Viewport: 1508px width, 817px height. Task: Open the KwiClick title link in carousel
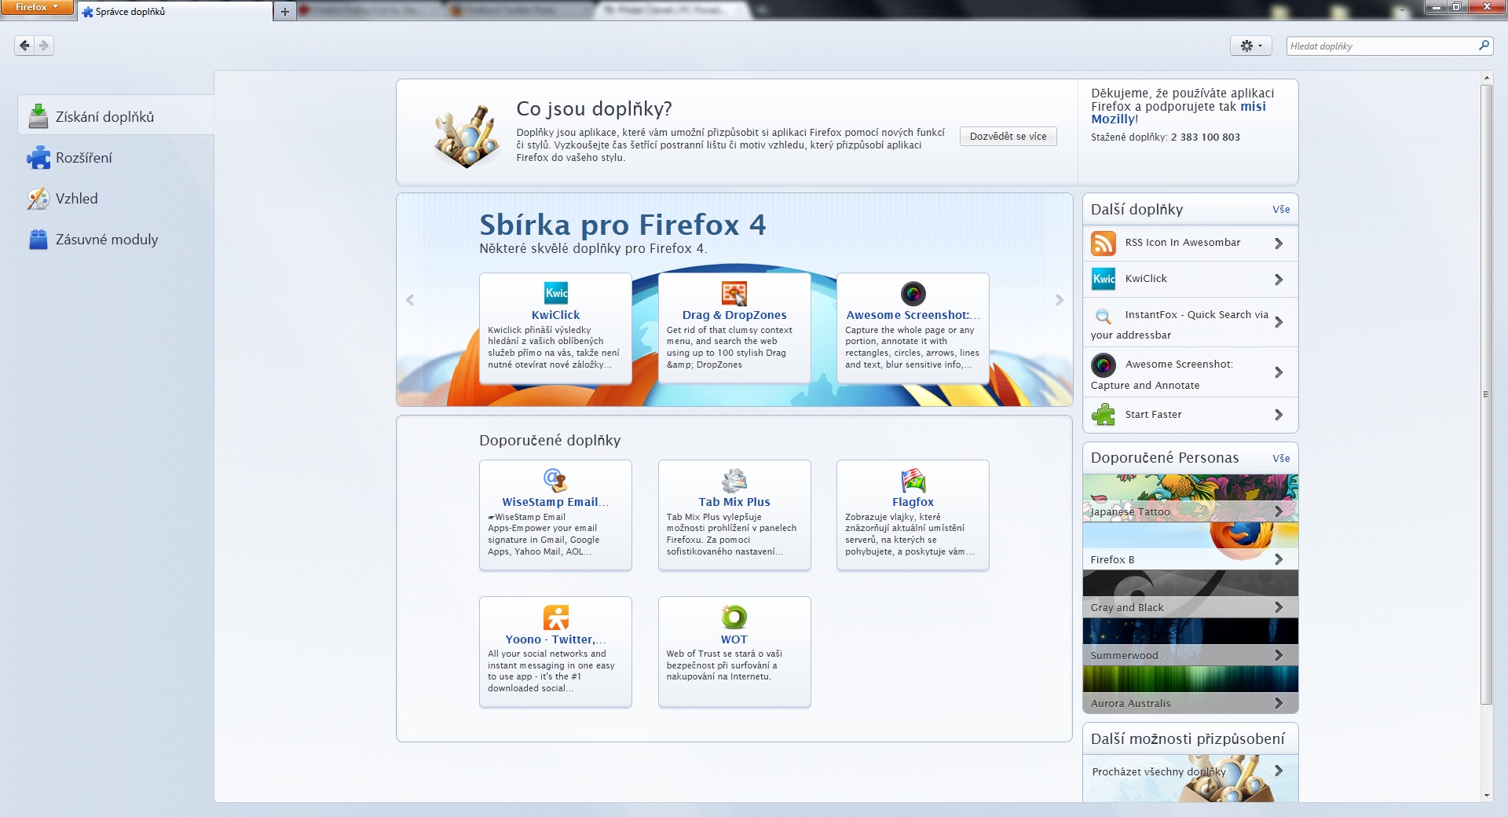556,315
